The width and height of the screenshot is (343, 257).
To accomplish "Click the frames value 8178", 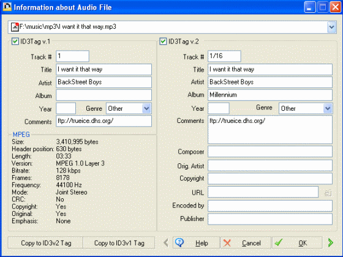I will (x=62, y=177).
